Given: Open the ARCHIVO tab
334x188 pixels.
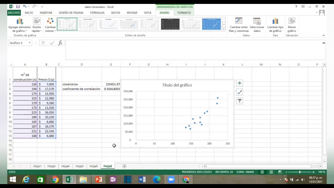Looking at the screenshot, I should tap(14, 13).
